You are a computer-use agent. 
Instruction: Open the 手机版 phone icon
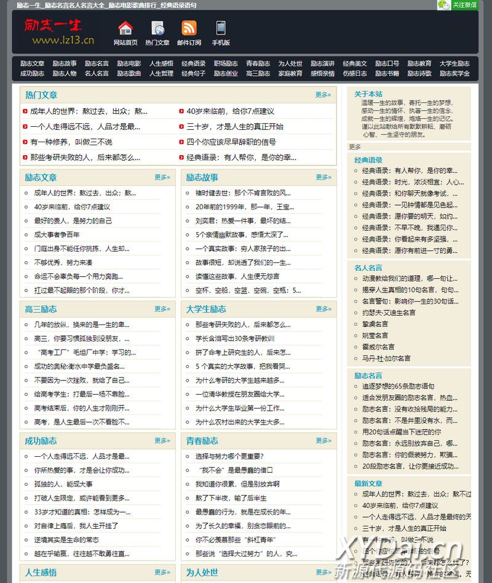(221, 28)
